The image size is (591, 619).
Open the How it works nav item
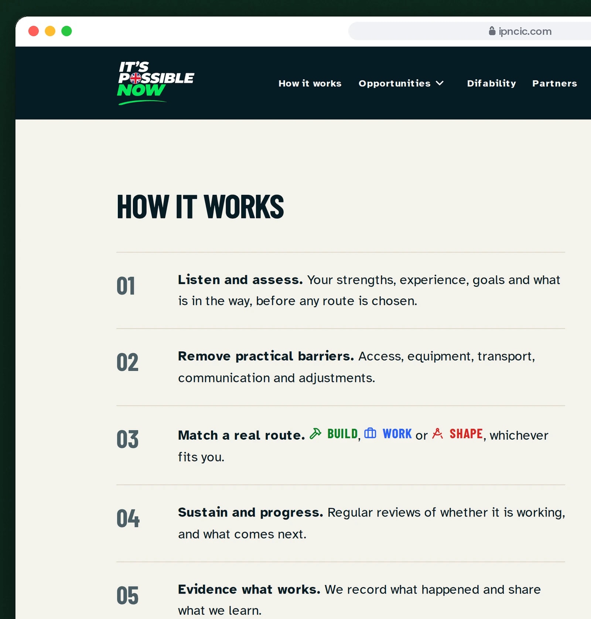pyautogui.click(x=310, y=83)
